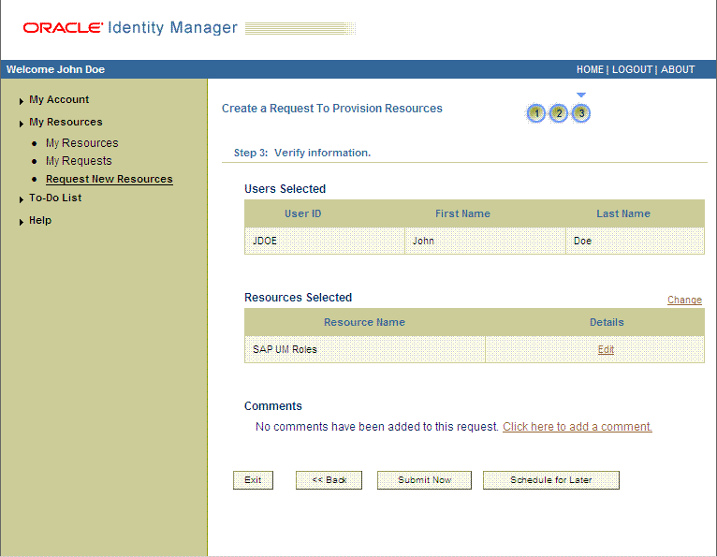The image size is (717, 557).
Task: Click the Oracle Identity Manager logo
Action: [x=130, y=28]
